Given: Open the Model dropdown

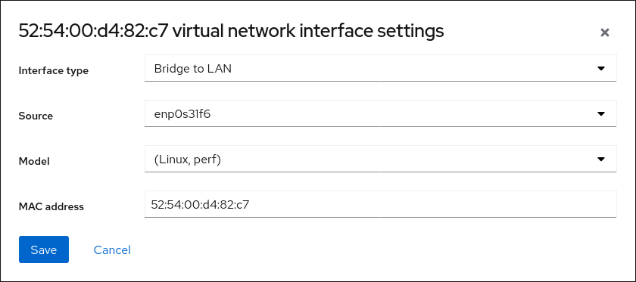Looking at the screenshot, I should (x=380, y=159).
